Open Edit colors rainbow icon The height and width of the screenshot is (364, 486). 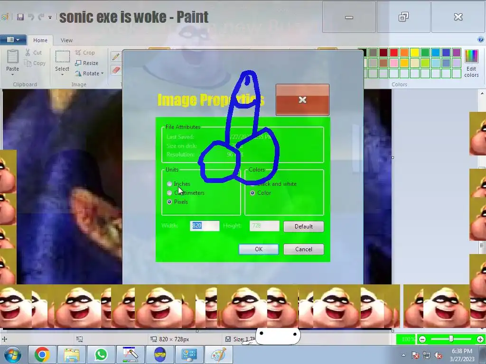point(471,64)
